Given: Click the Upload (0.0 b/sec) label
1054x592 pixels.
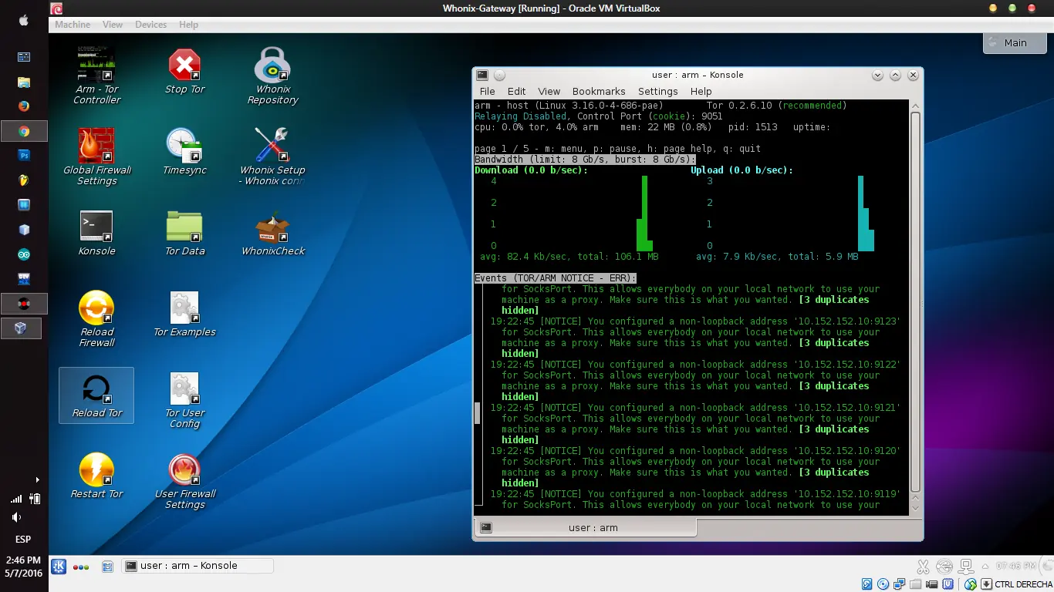Looking at the screenshot, I should (x=742, y=170).
